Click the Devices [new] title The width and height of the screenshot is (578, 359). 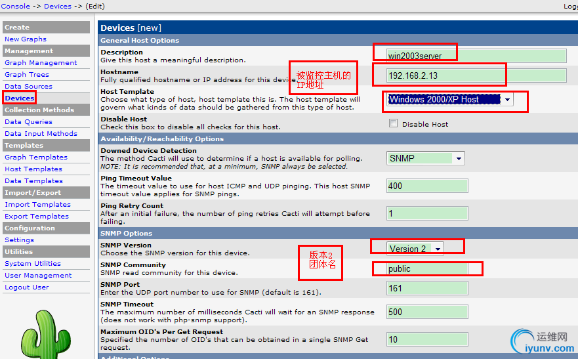[131, 28]
